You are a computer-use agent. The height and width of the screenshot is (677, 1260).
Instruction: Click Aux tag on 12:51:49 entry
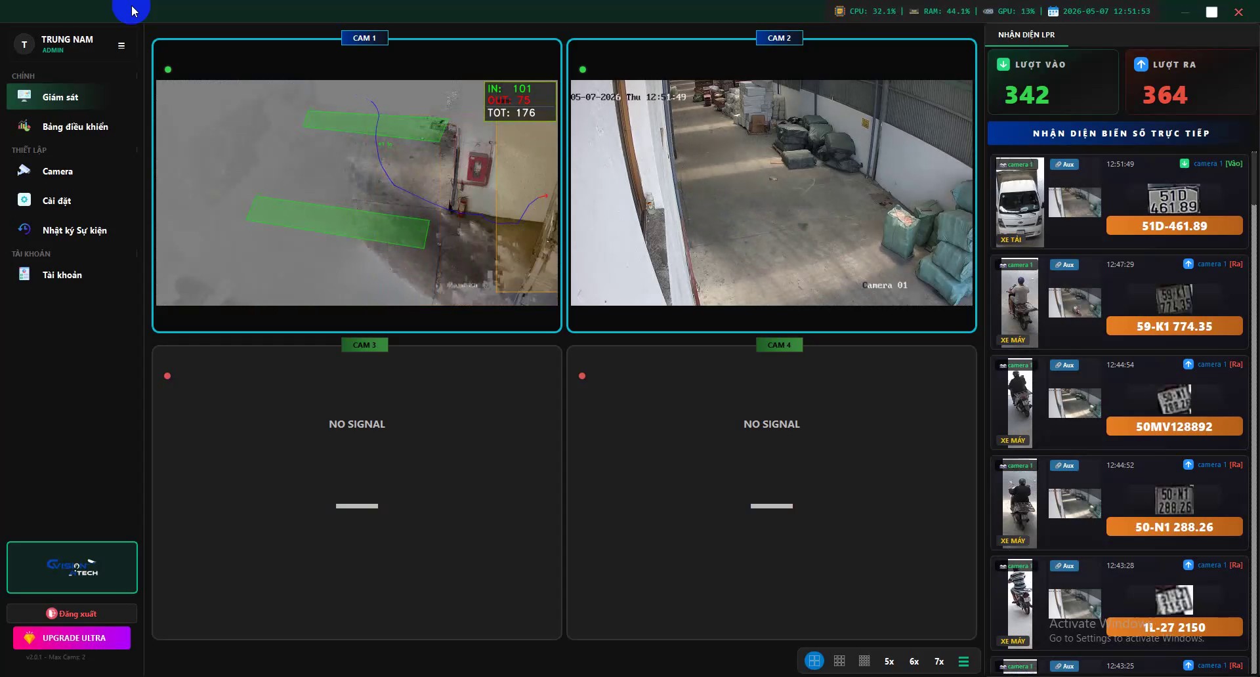(x=1064, y=165)
